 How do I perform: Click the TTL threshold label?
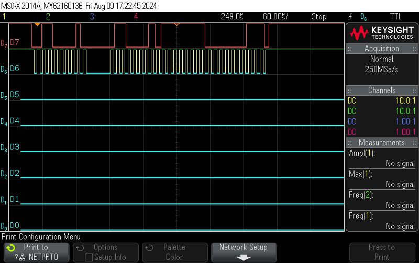pos(396,17)
